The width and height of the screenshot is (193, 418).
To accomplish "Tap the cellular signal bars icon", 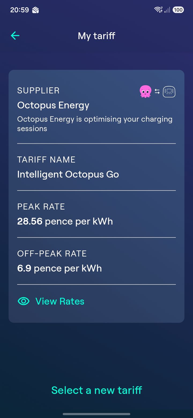I will click(x=168, y=10).
